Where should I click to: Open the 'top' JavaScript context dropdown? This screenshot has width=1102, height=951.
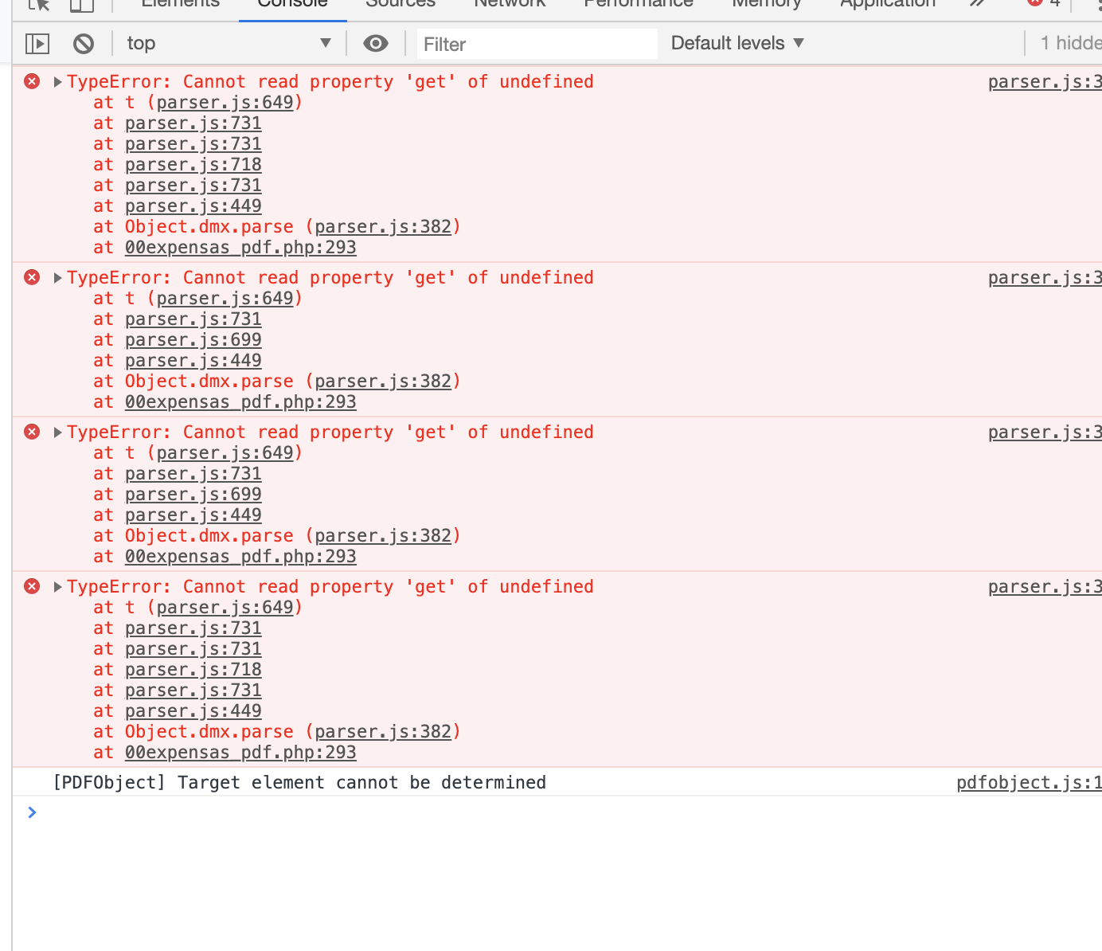pyautogui.click(x=229, y=43)
